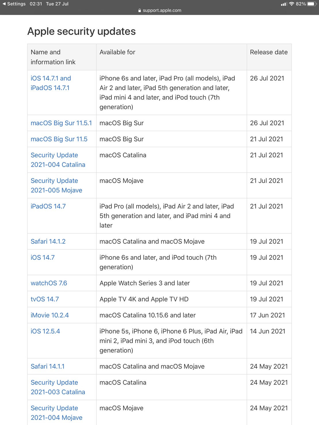Open Security Update 2021-003 Catalina link
The image size is (319, 425).
58,387
